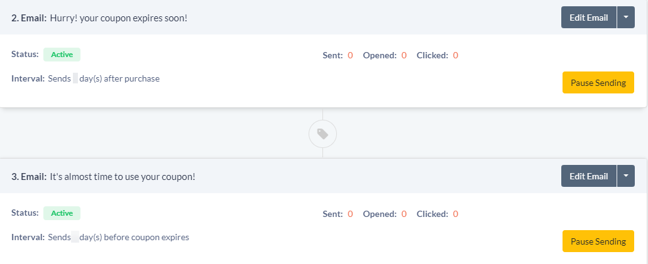Click the Opened count for email 3
This screenshot has height=264, width=648.
(x=404, y=214)
